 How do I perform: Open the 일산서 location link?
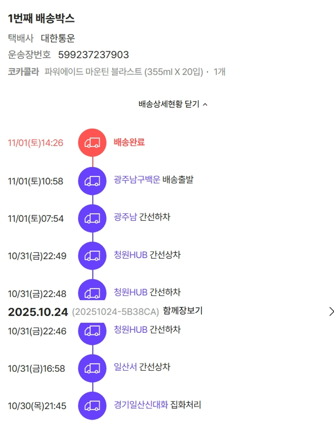125,368
